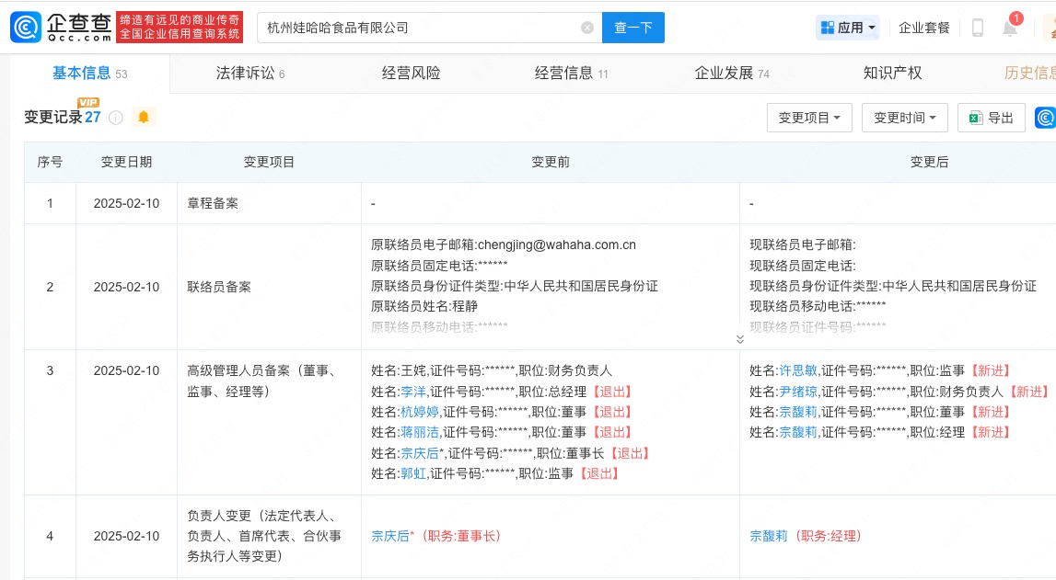This screenshot has width=1056, height=580.
Task: Click the chengjing@wahaha.com.cn email text
Action: (556, 245)
